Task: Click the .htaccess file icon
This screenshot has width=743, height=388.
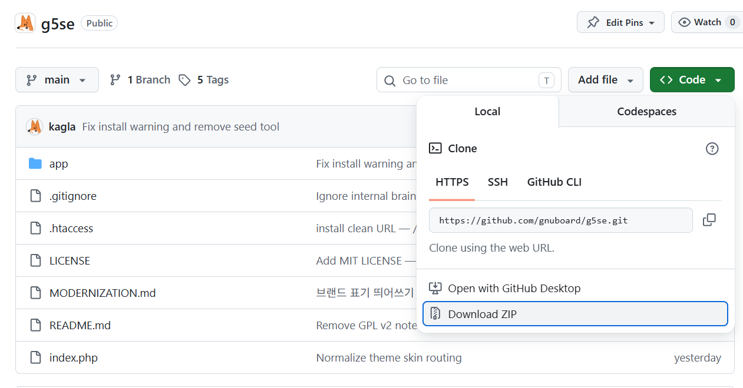Action: pos(35,228)
